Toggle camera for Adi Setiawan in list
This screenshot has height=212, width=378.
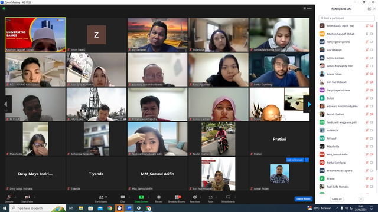click(x=372, y=50)
